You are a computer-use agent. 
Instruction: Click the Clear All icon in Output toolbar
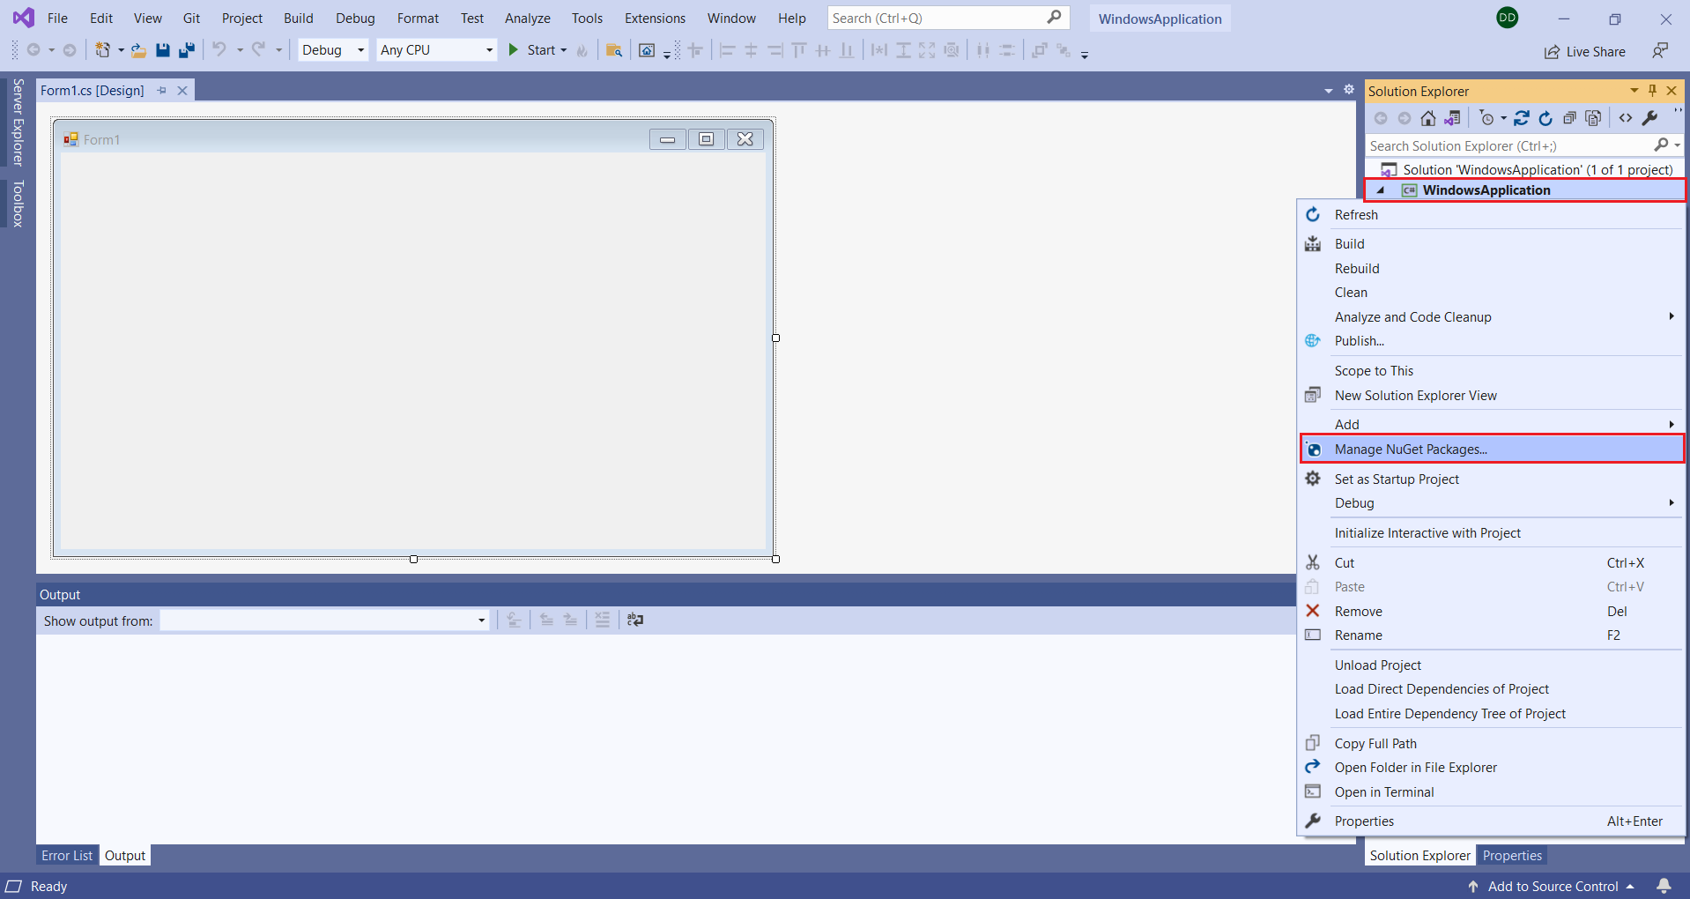[603, 620]
